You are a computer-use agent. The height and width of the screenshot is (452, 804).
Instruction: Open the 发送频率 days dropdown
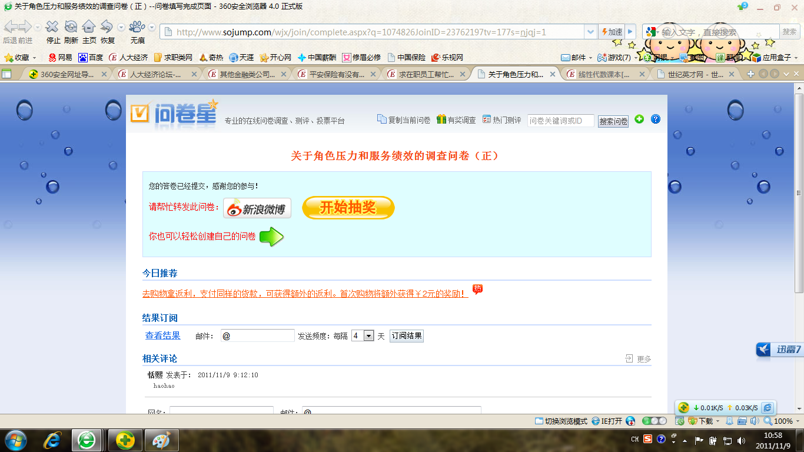pyautogui.click(x=363, y=335)
